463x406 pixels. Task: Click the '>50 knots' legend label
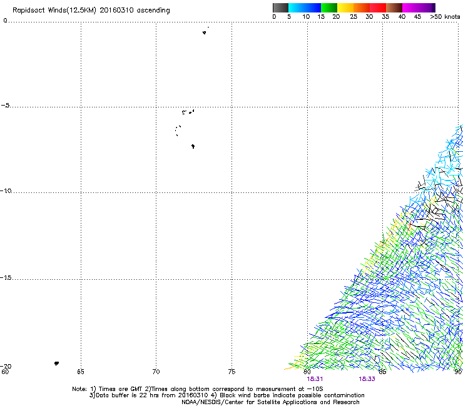click(x=445, y=17)
